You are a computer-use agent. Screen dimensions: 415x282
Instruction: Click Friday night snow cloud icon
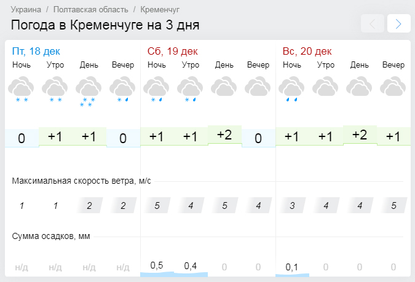click(x=22, y=88)
